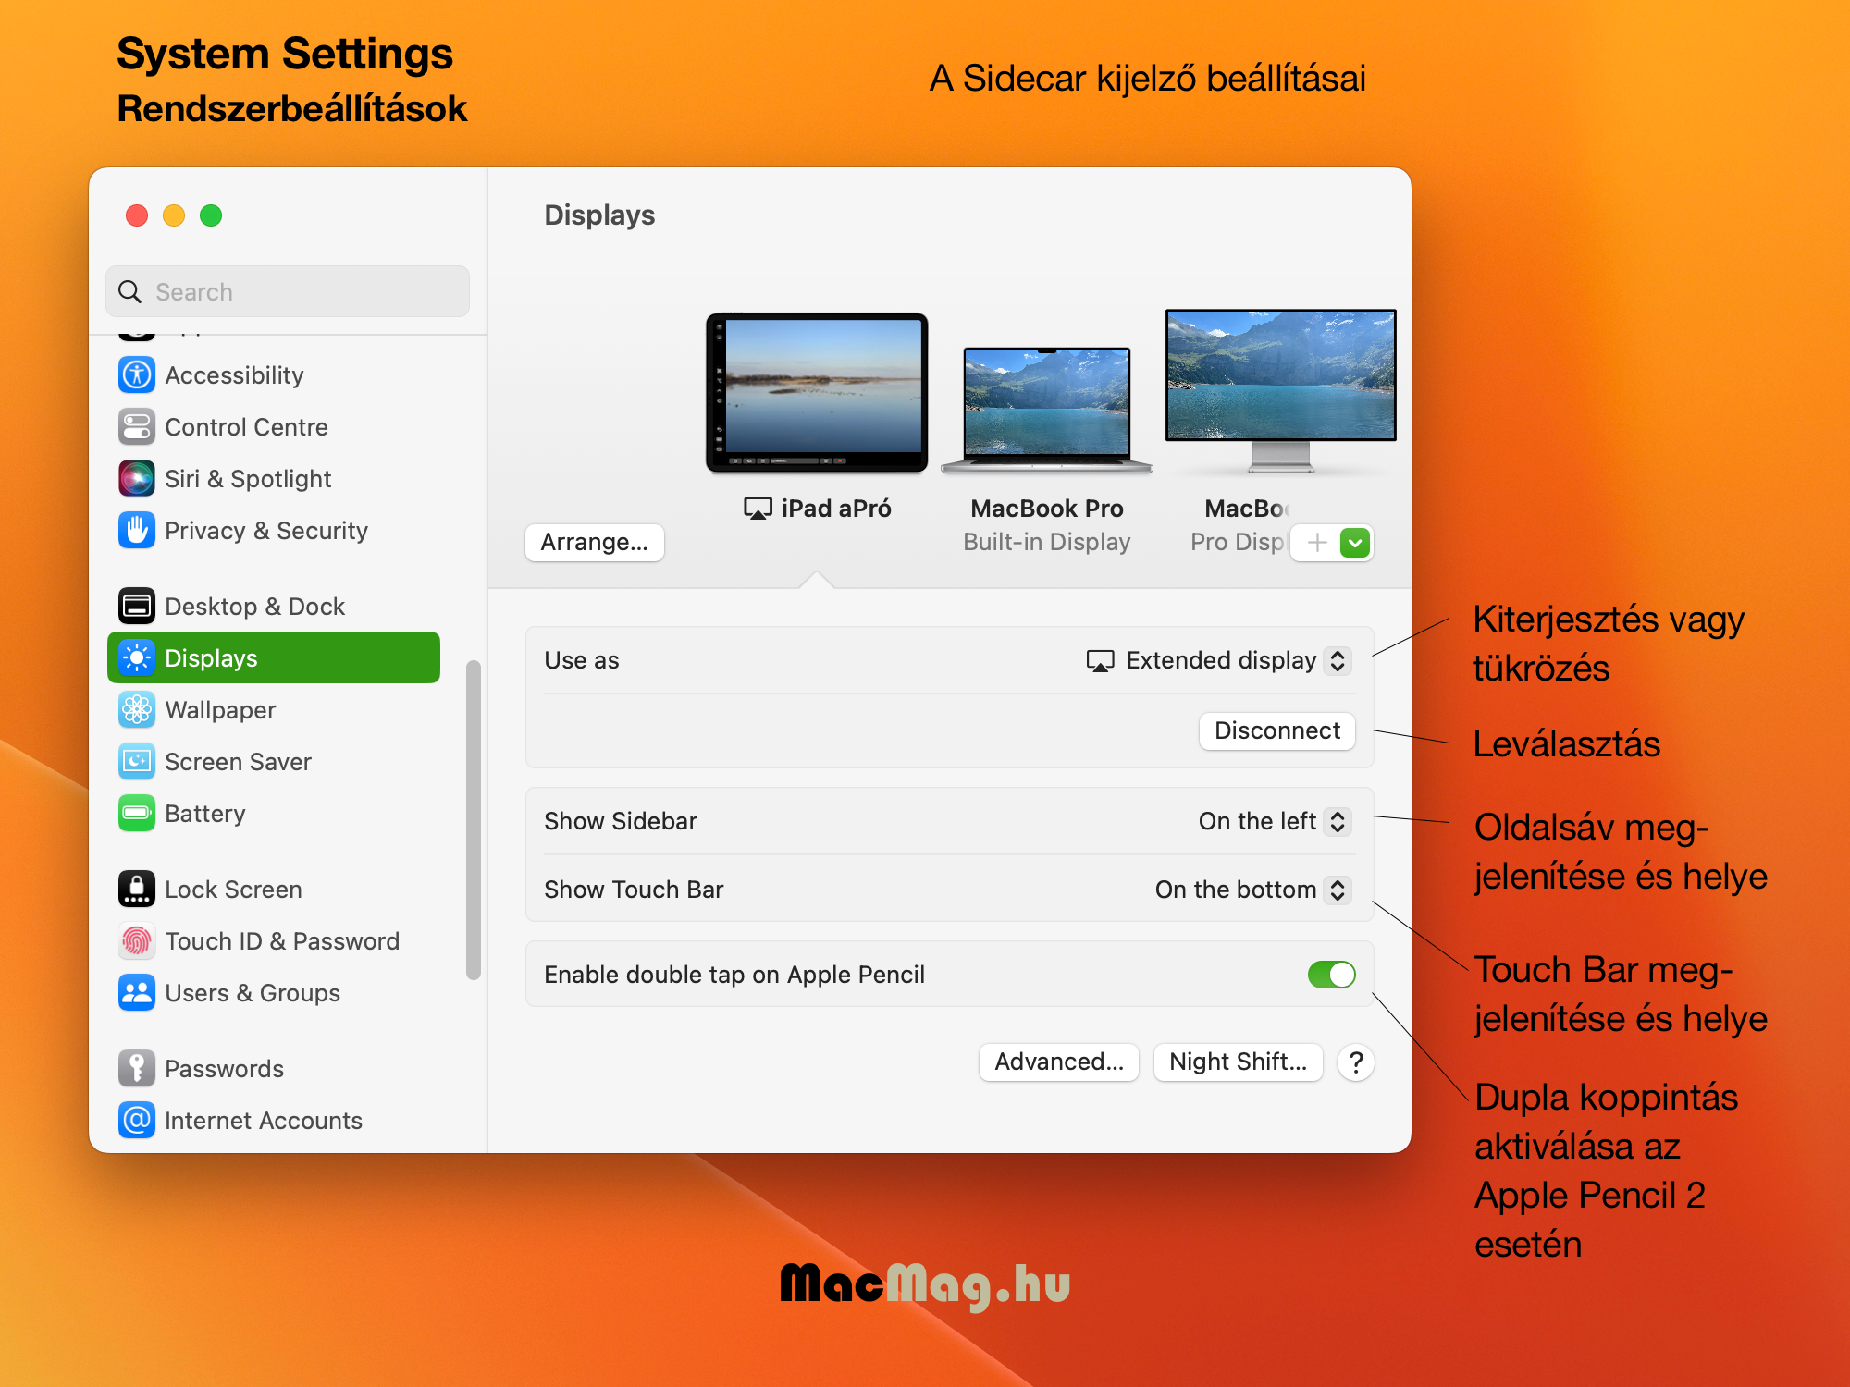Click the "Privacy & Security" sidebar row

click(x=274, y=531)
